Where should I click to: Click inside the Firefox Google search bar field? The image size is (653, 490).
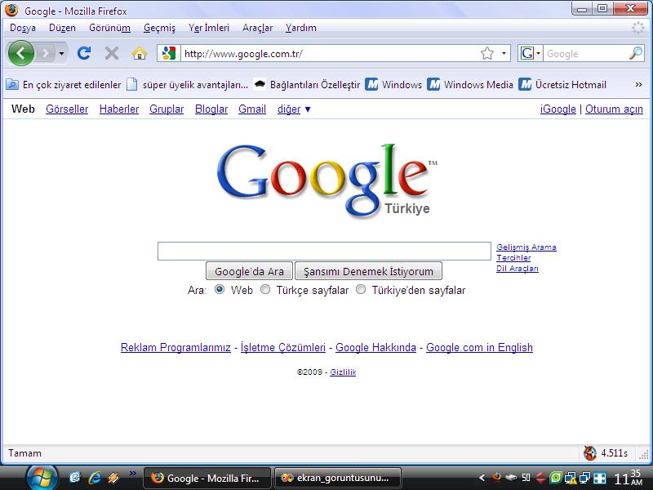click(585, 54)
